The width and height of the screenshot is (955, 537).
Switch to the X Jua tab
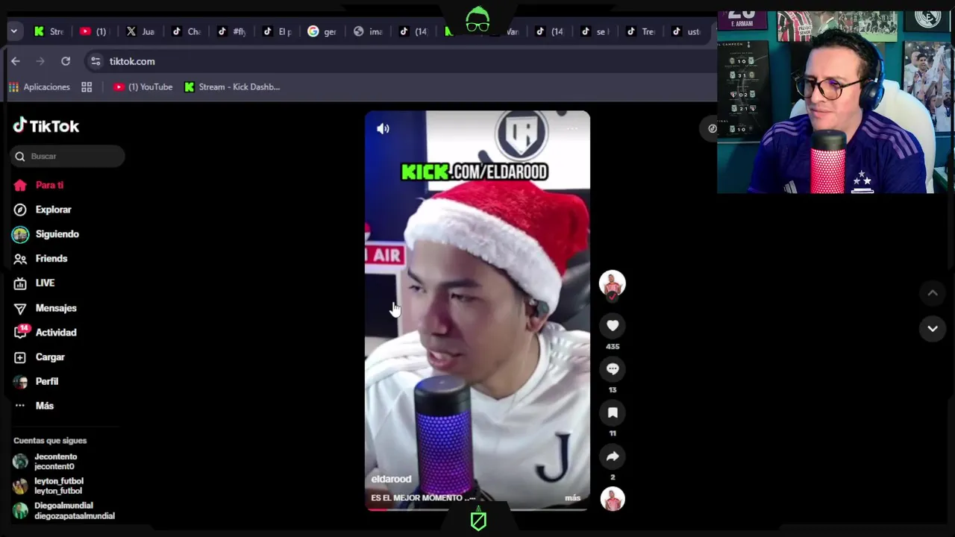(x=140, y=31)
